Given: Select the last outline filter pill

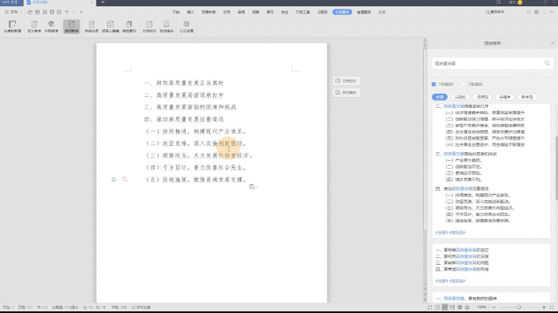Looking at the screenshot, I should [527, 97].
